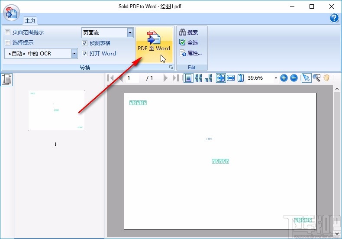Select the hand pan tool

pyautogui.click(x=326, y=78)
